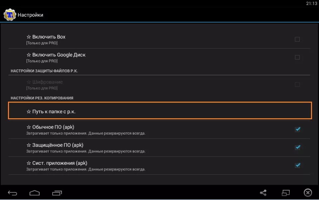Select the Включить Google Диск label

[x=59, y=55]
